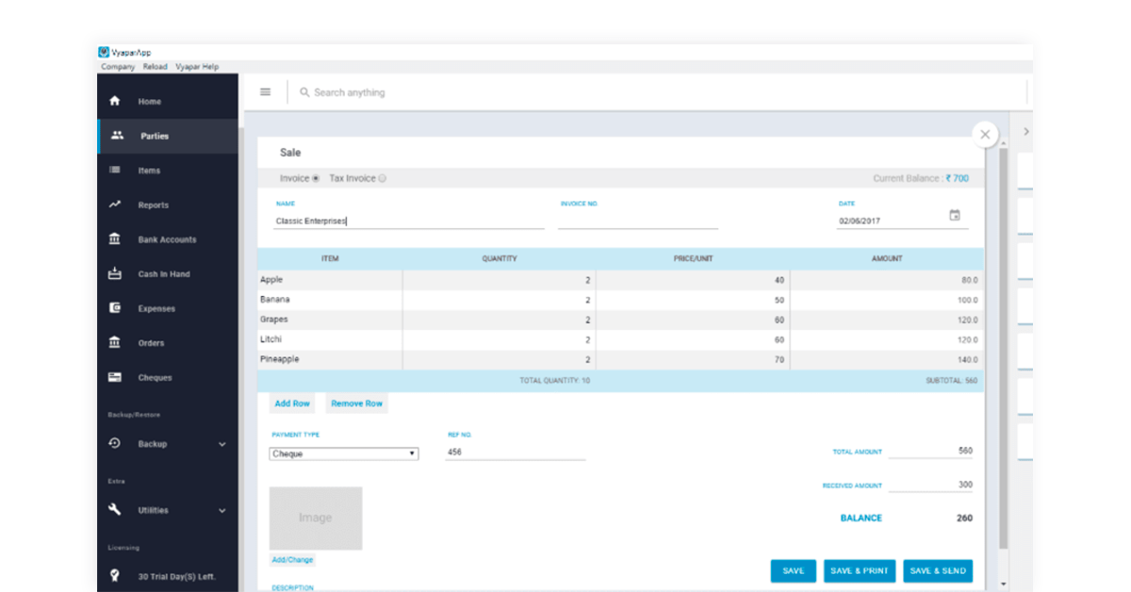This screenshot has height=592, width=1131.
Task: Click the Litchi amount 120.0 cell
Action: [887, 339]
